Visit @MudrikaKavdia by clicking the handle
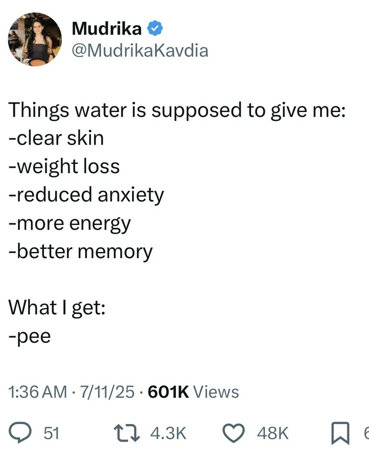 [x=141, y=49]
